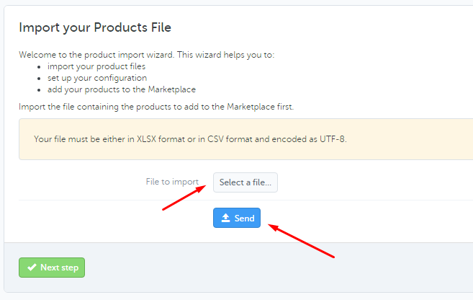This screenshot has width=473, height=300.
Task: Select the 'set up your configuration' bullet
Action: (x=97, y=78)
